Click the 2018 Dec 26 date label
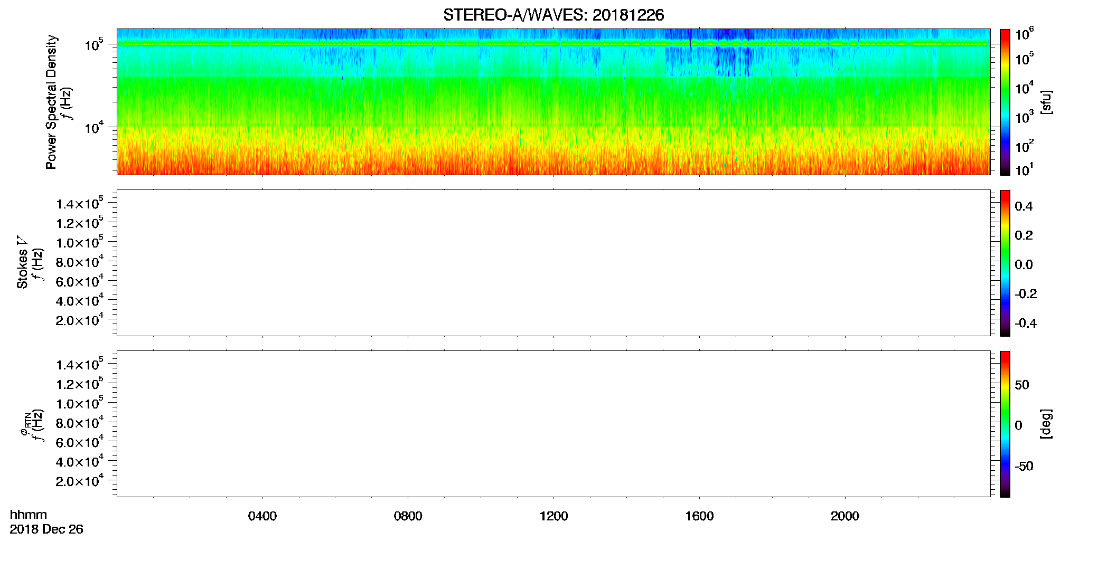This screenshot has width=1107, height=570. (x=46, y=529)
